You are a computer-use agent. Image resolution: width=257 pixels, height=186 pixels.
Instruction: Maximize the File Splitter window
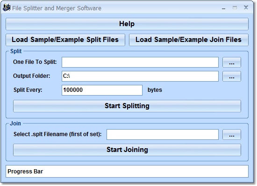pos(235,7)
